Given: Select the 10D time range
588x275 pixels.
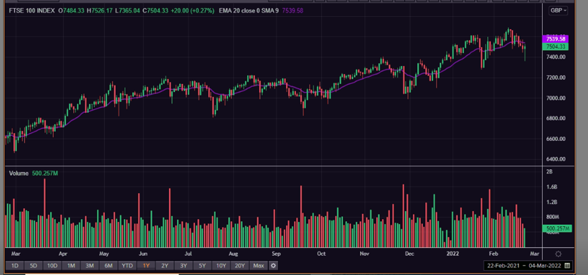Looking at the screenshot, I should click(x=52, y=266).
